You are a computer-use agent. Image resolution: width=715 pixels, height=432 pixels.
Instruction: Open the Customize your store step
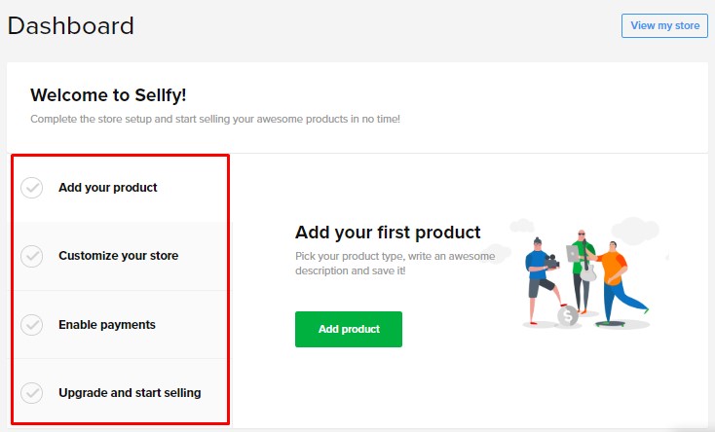[x=118, y=256]
